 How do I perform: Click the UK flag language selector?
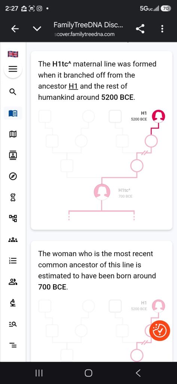[x=13, y=54]
